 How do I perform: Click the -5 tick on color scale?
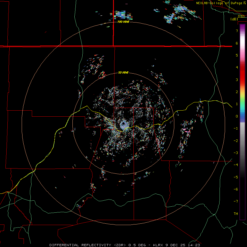coord(236,177)
